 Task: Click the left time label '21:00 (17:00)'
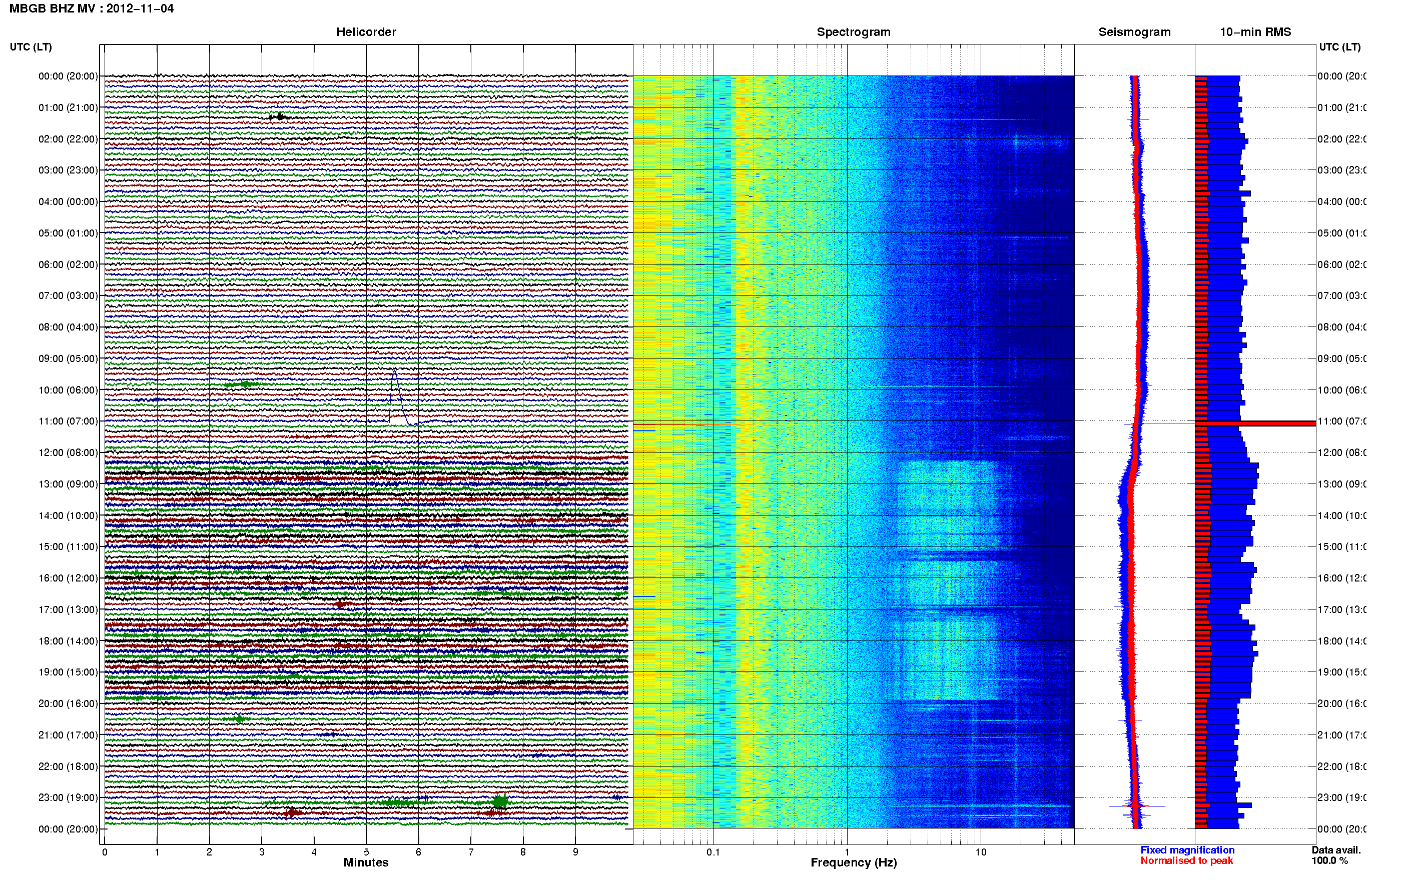[68, 735]
